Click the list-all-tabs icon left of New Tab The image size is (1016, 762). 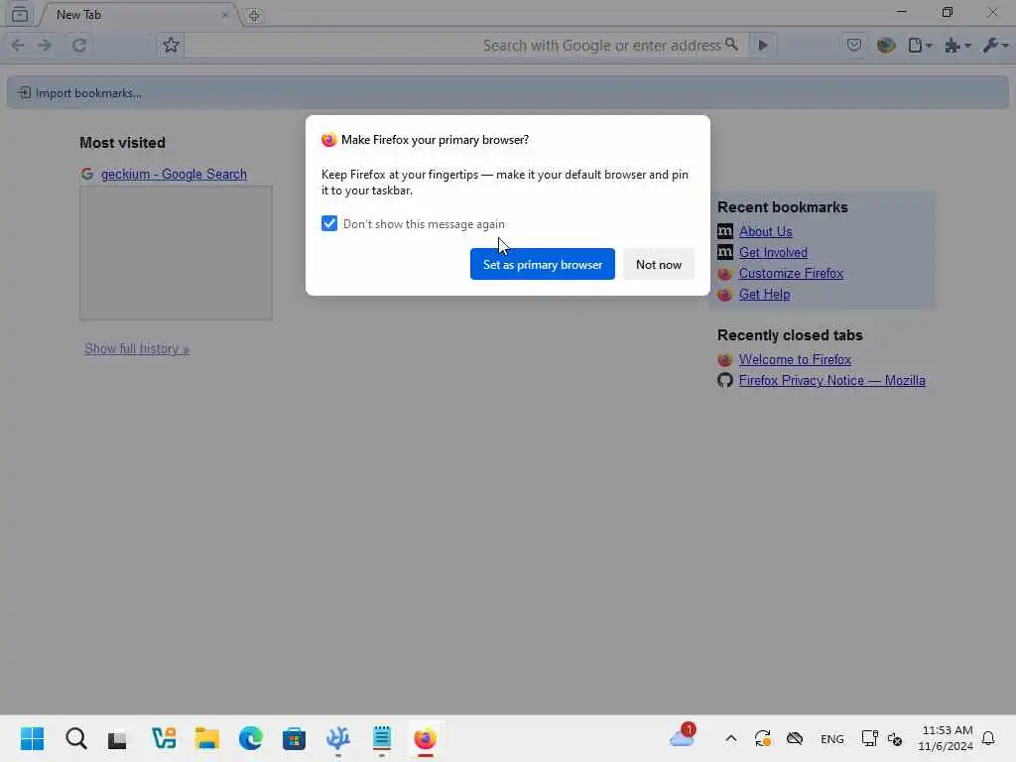[20, 14]
